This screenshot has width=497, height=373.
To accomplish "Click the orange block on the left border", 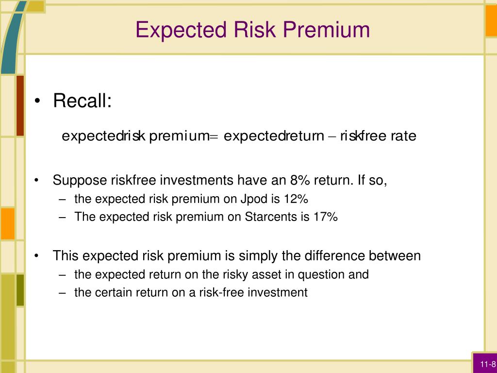I will pos(8,223).
